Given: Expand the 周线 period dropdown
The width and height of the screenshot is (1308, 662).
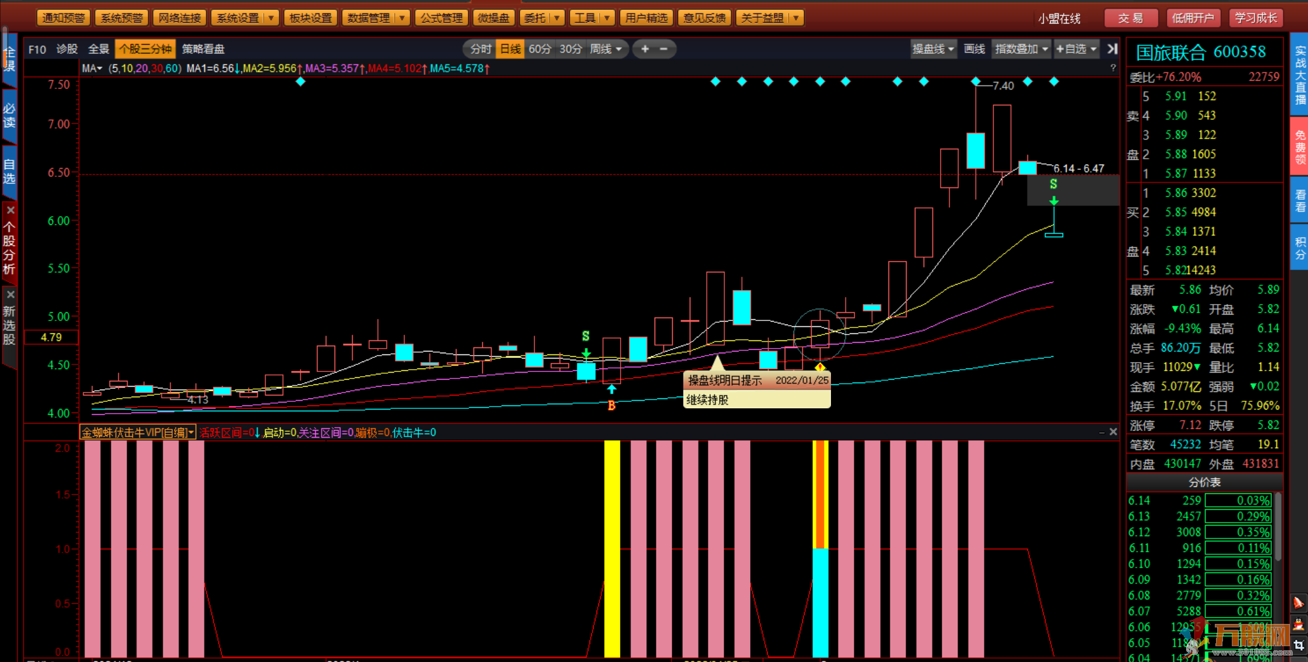Looking at the screenshot, I should [619, 49].
